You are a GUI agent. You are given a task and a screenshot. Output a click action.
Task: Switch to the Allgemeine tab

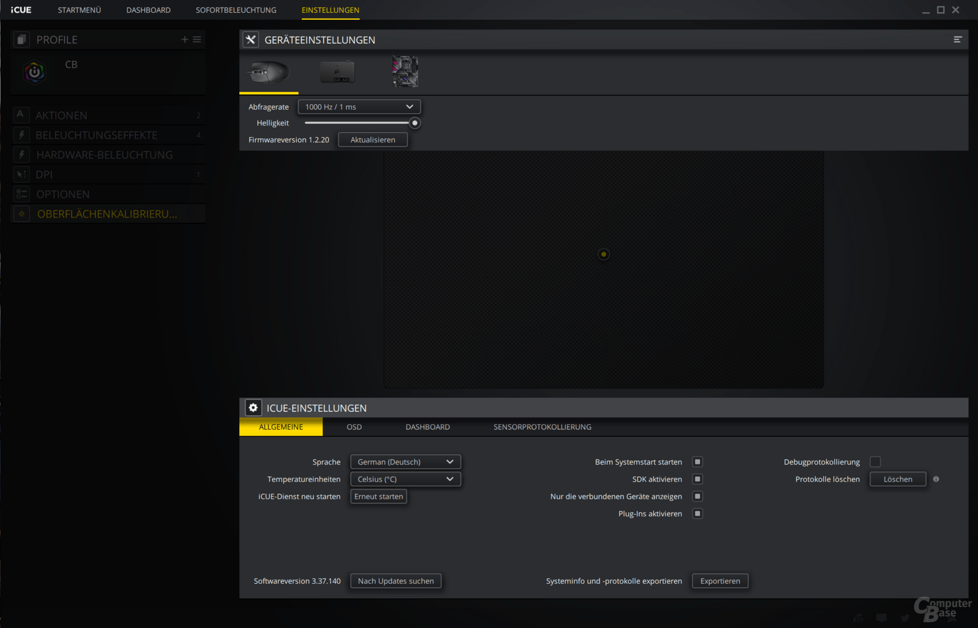point(281,427)
